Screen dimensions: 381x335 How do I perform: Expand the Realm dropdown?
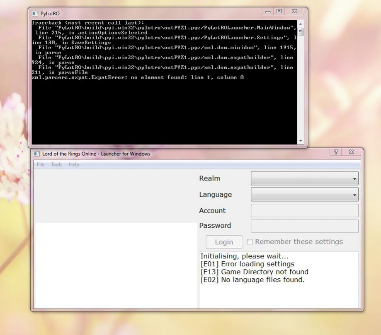tap(304, 178)
